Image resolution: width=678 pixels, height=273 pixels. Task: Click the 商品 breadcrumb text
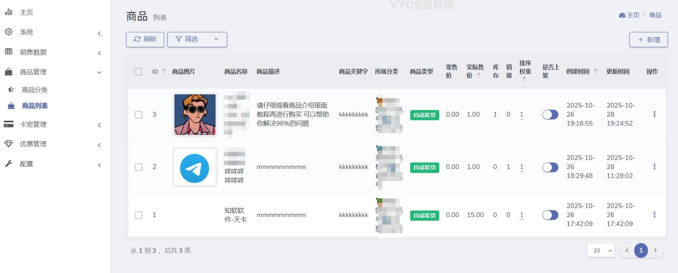(x=655, y=15)
